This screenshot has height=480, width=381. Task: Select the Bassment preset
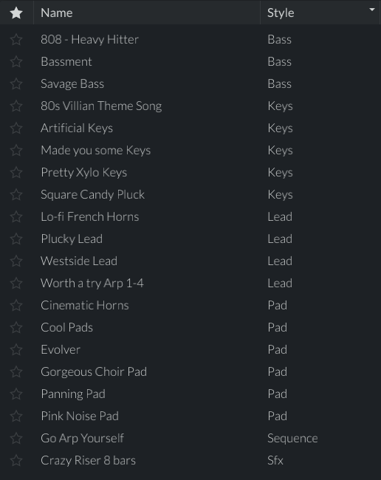click(x=190, y=61)
